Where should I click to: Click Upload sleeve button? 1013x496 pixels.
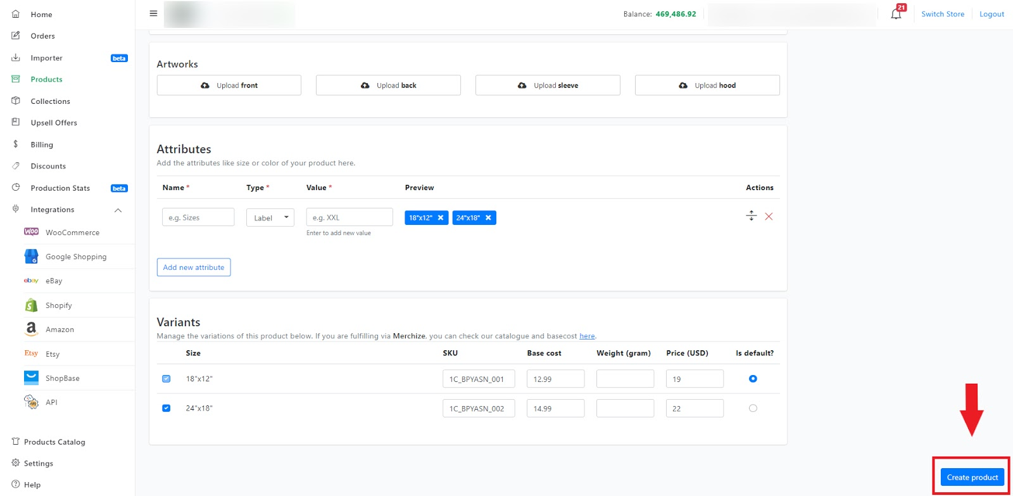(x=548, y=86)
